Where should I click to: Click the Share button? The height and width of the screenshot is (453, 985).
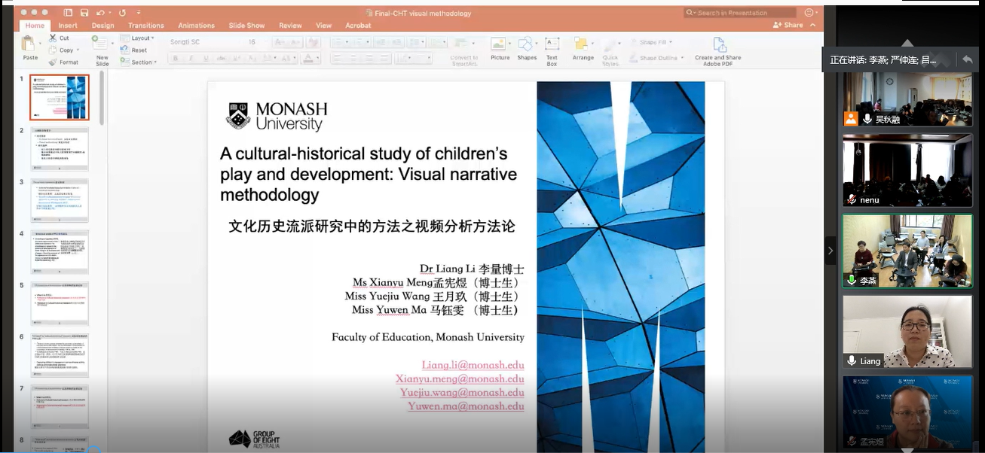[x=788, y=25]
